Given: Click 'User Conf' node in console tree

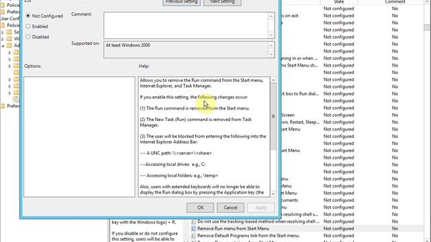Looking at the screenshot, I should 10,19.
